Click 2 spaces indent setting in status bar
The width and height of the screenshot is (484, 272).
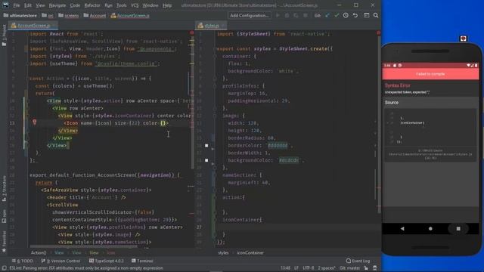pyautogui.click(x=327, y=268)
